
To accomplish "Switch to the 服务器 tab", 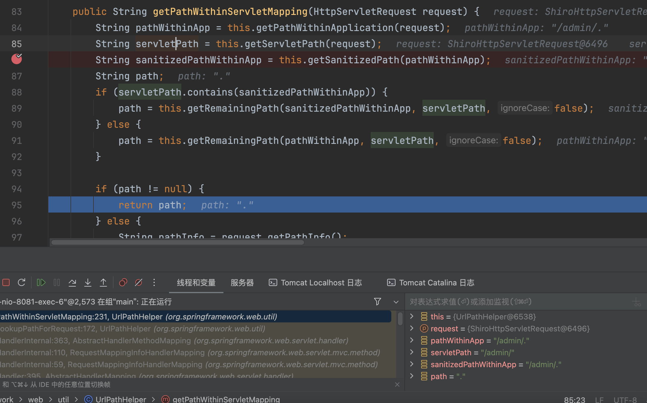I will coord(242,283).
